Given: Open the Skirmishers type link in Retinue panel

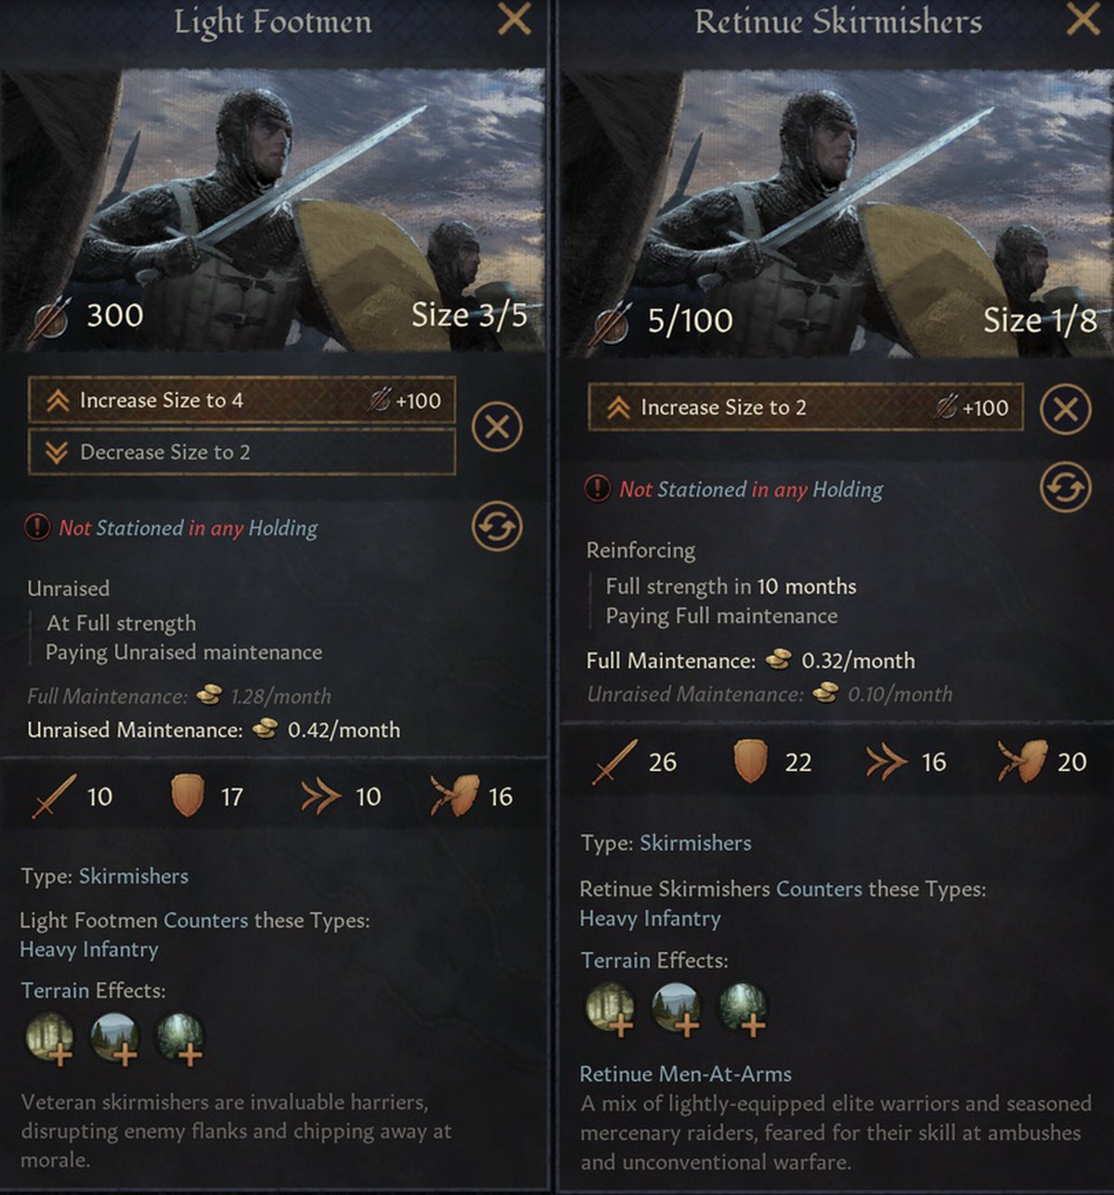Looking at the screenshot, I should tap(695, 842).
